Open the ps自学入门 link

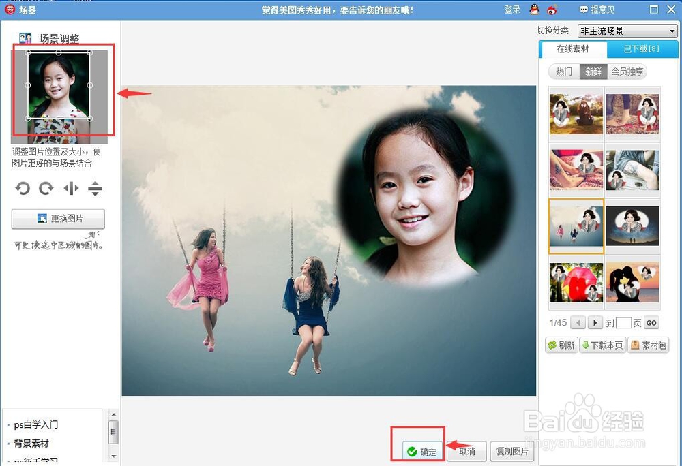[38, 424]
